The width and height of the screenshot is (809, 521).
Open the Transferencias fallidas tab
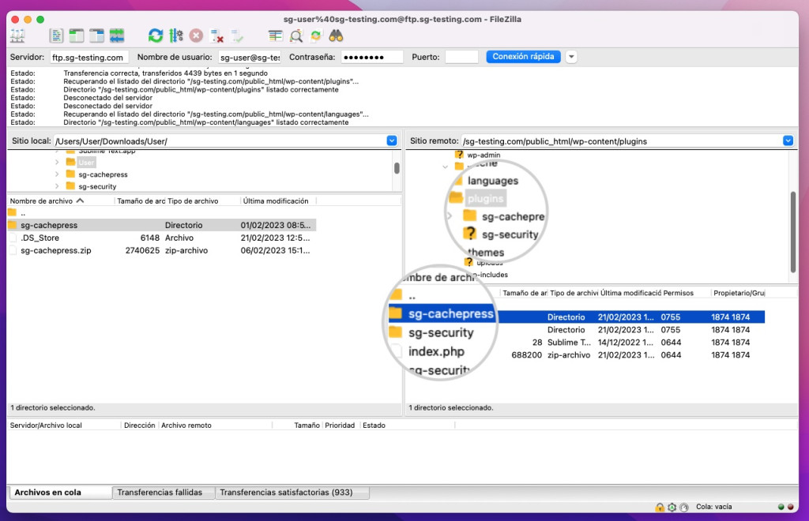coord(163,493)
